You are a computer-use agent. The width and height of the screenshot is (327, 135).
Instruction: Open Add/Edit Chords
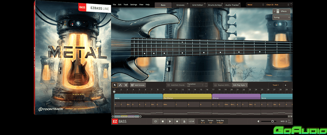(175, 85)
